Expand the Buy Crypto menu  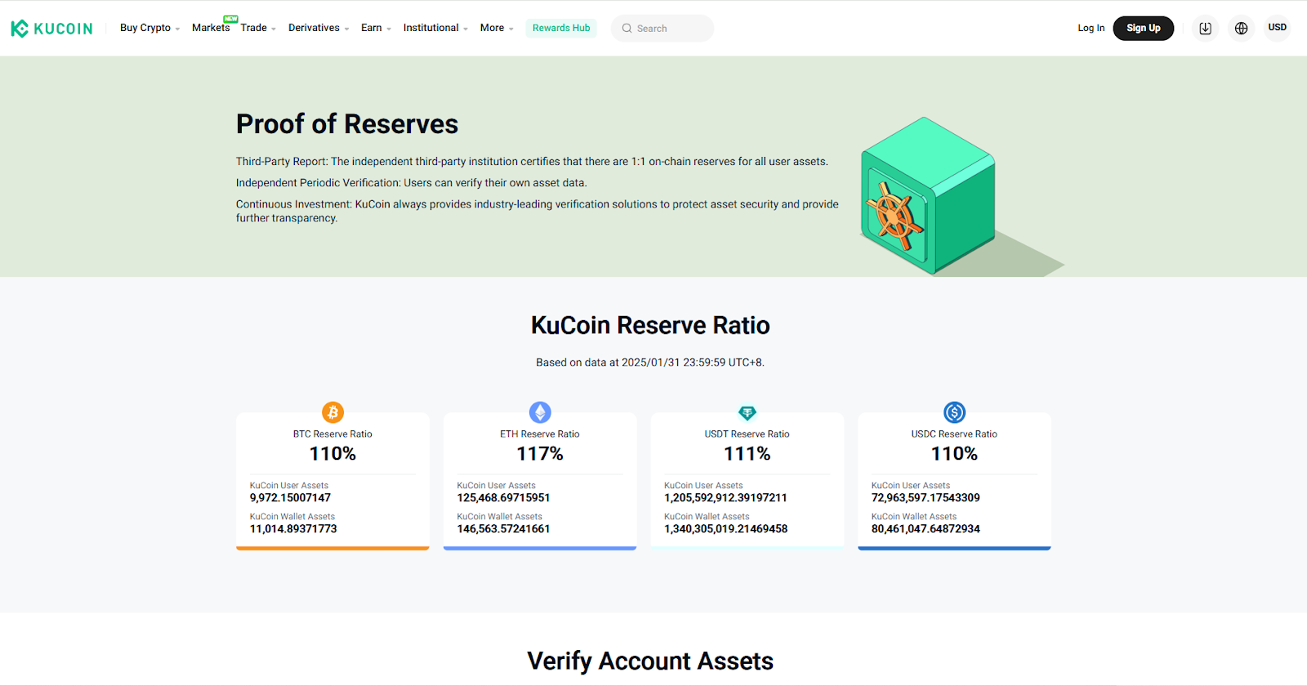(149, 28)
